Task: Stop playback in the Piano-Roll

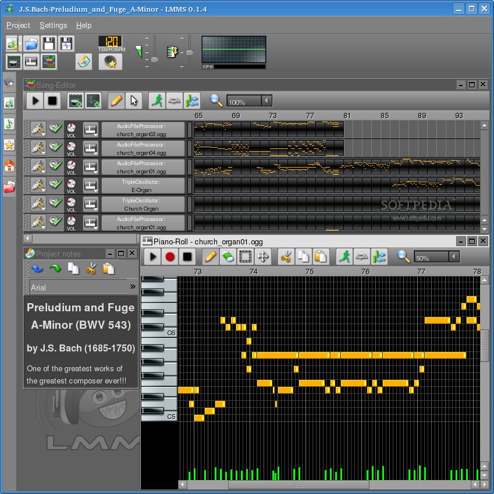Action: pos(187,257)
